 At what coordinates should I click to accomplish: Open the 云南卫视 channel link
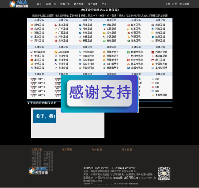click(160, 33)
